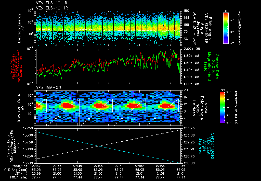The image size is (261, 181).
Task: Click the green "Magnetic Field Tesla" axis label
Action: 207,66
